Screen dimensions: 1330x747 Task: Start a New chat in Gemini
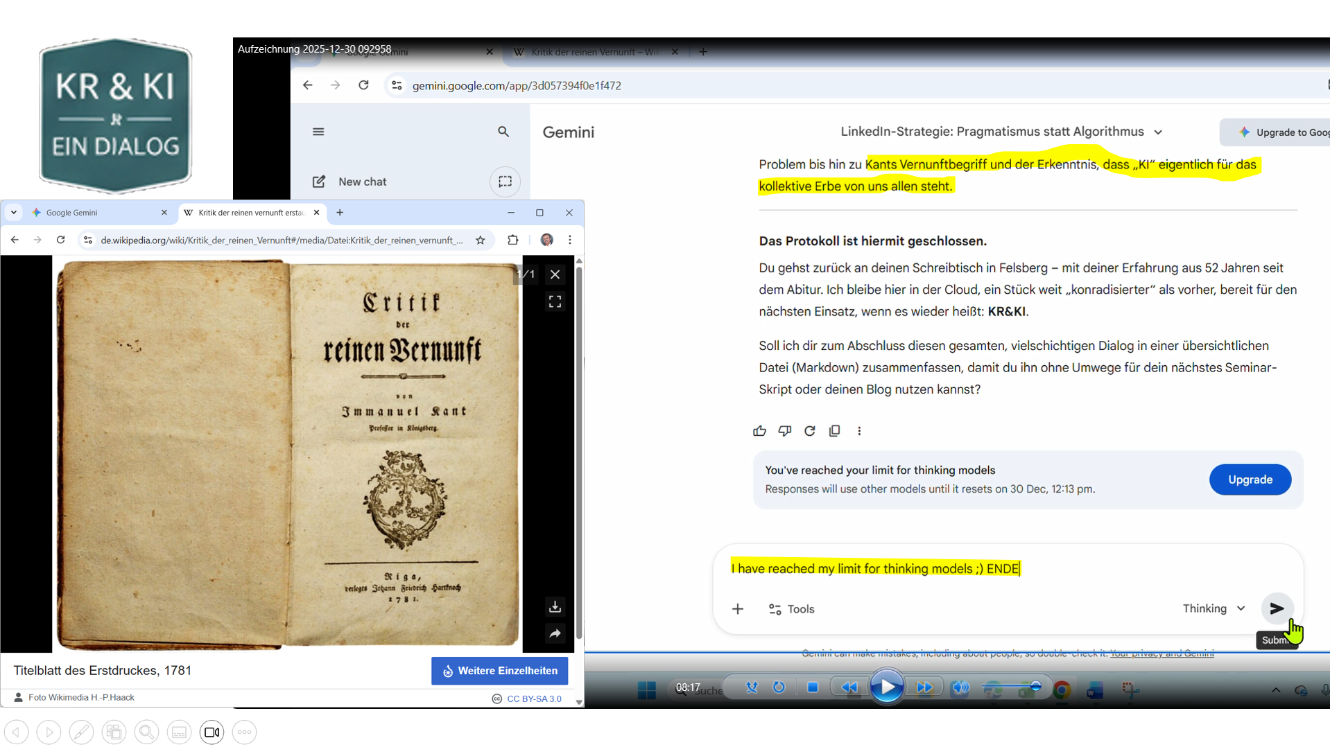(350, 182)
